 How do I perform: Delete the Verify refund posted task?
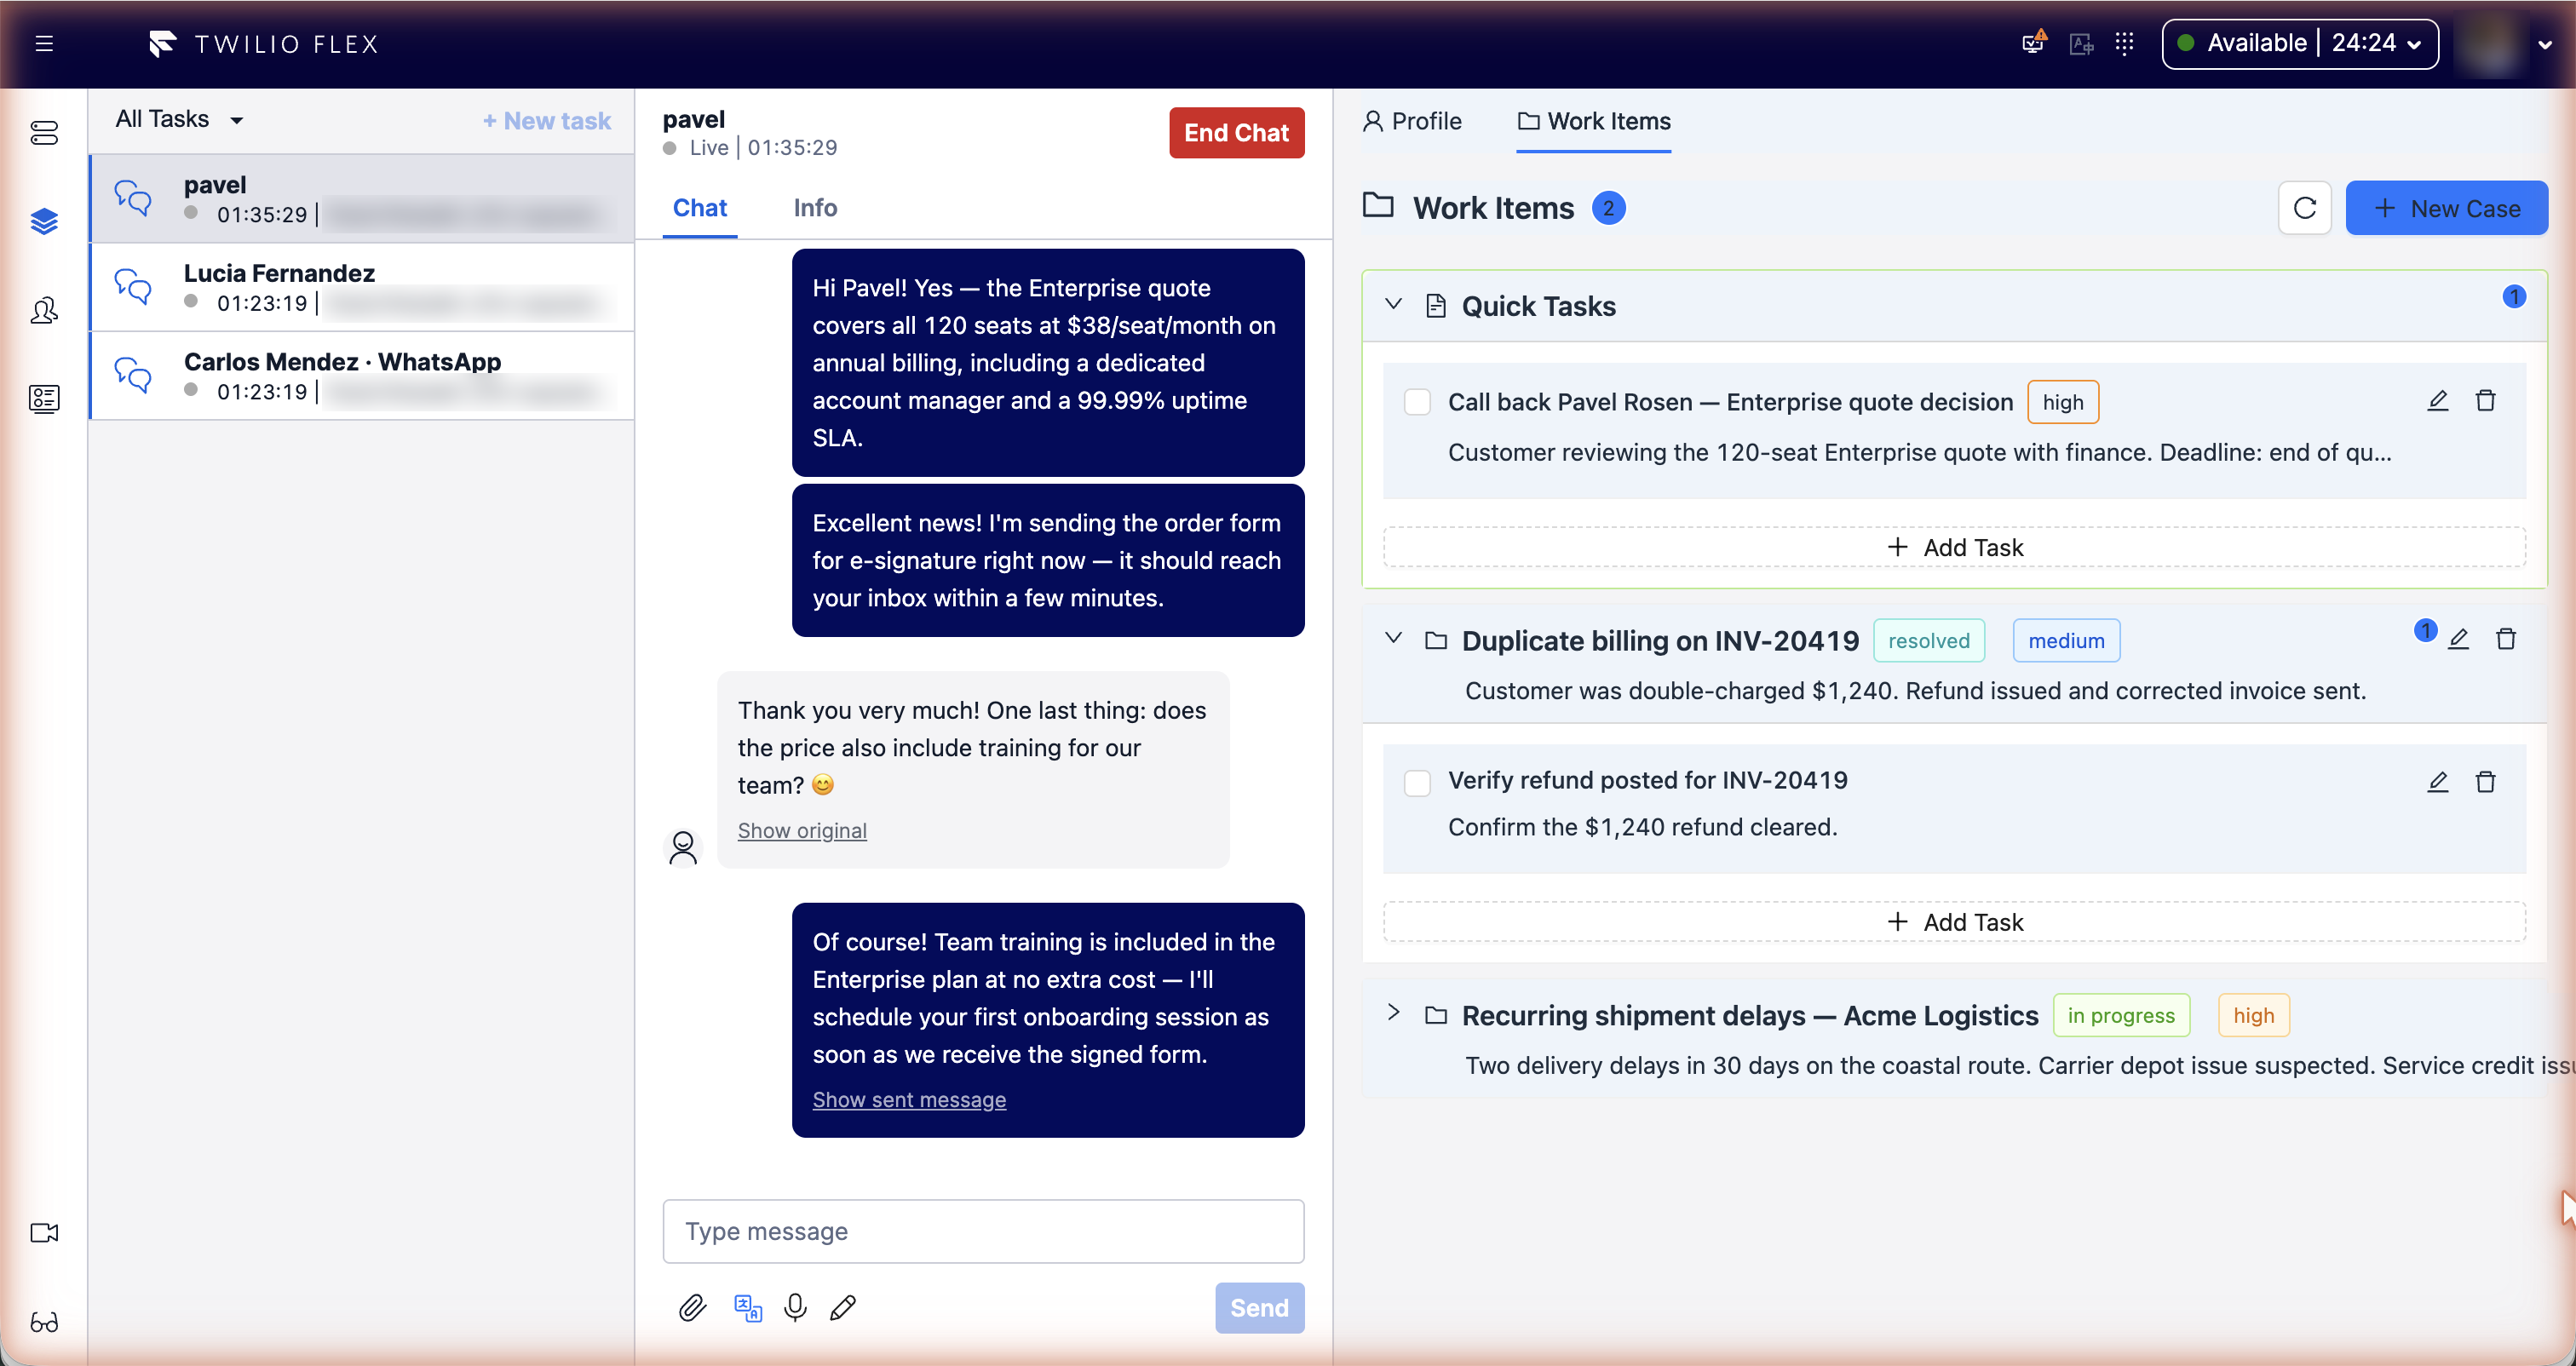click(x=2485, y=782)
